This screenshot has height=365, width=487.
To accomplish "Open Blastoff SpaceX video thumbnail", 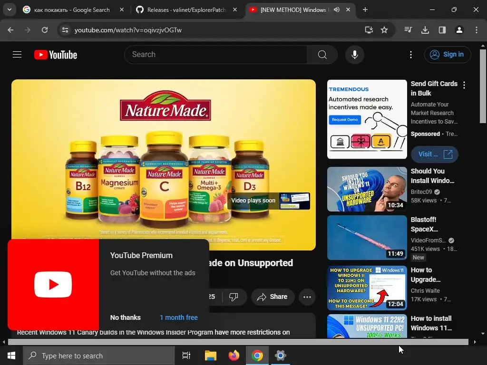I will pos(367,238).
